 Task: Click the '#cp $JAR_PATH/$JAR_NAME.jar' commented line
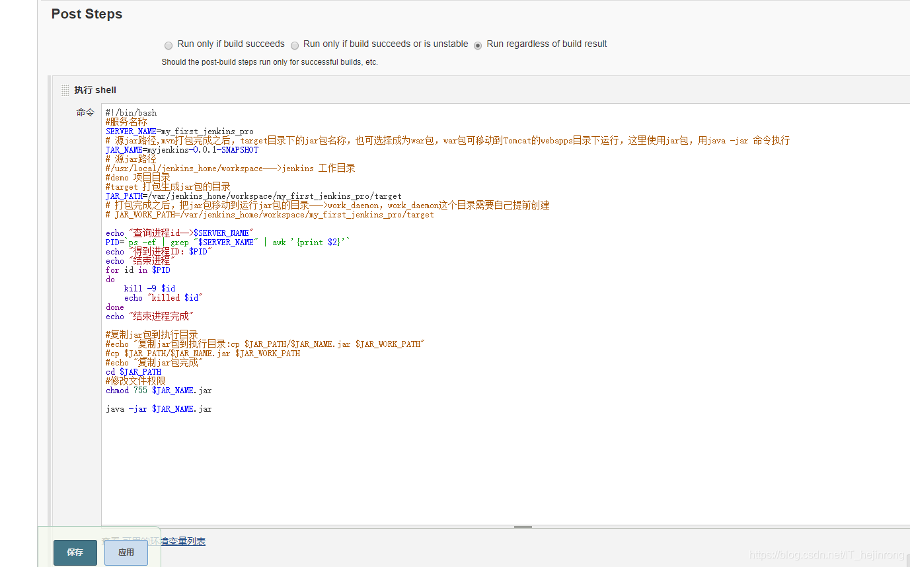coord(203,354)
